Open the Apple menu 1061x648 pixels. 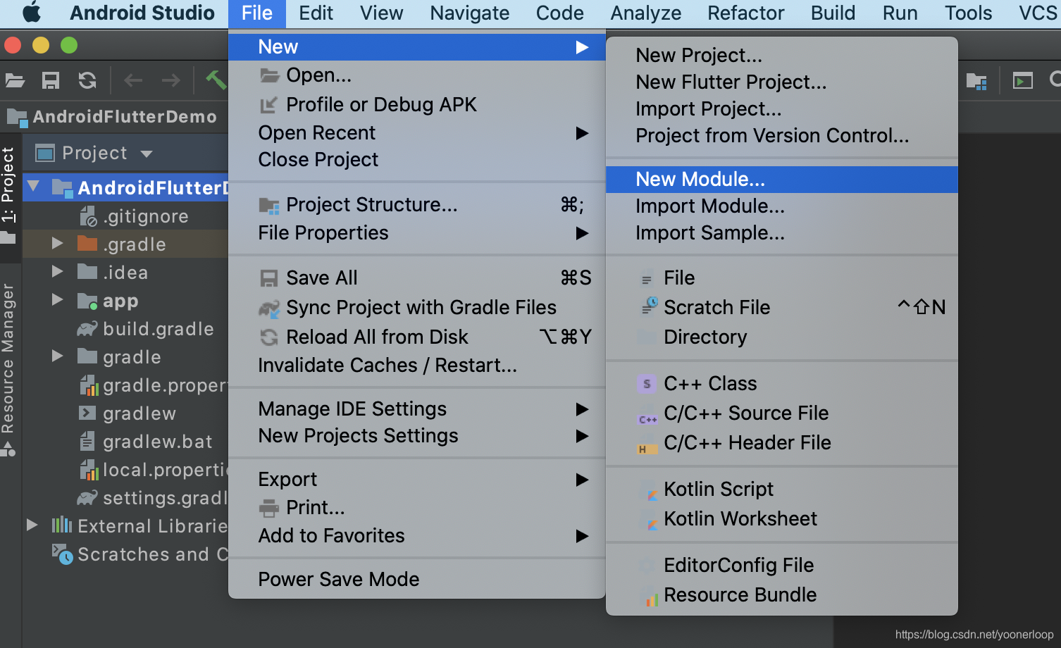tap(32, 13)
